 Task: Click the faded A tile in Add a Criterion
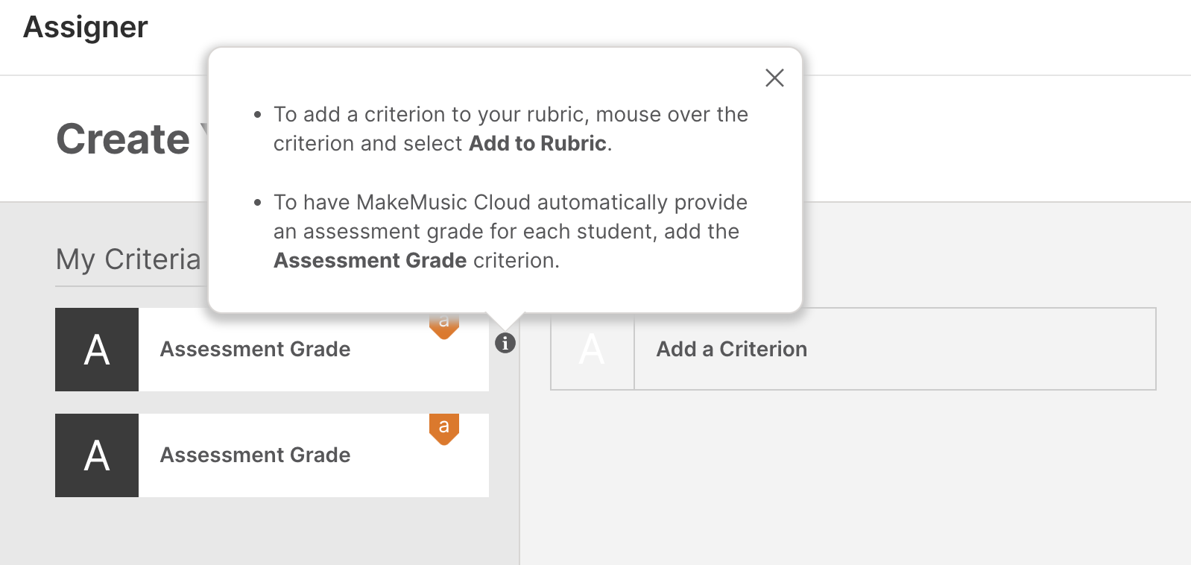[x=593, y=349]
